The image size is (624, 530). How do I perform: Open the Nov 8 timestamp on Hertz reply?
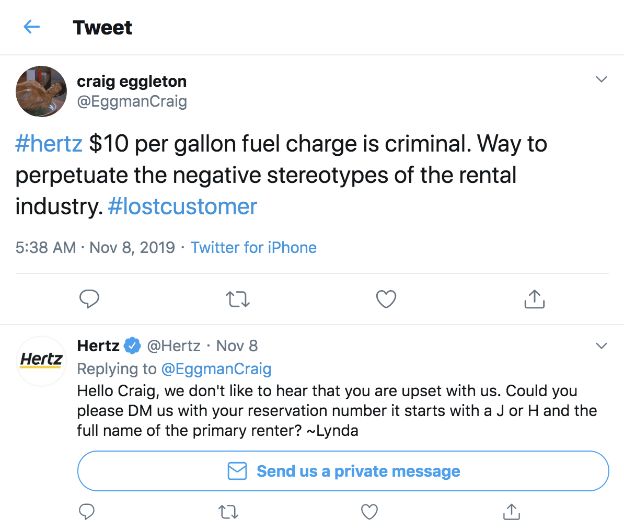pyautogui.click(x=237, y=345)
